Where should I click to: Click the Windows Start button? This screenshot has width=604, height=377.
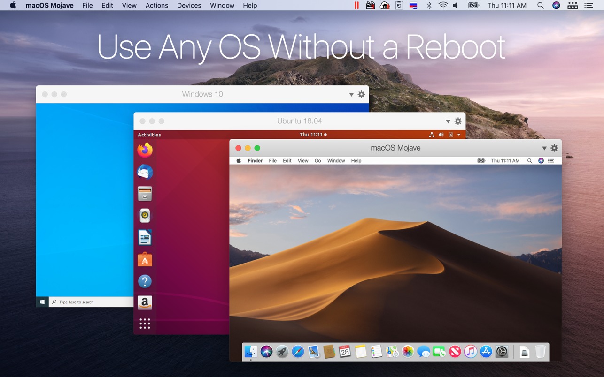pyautogui.click(x=42, y=302)
